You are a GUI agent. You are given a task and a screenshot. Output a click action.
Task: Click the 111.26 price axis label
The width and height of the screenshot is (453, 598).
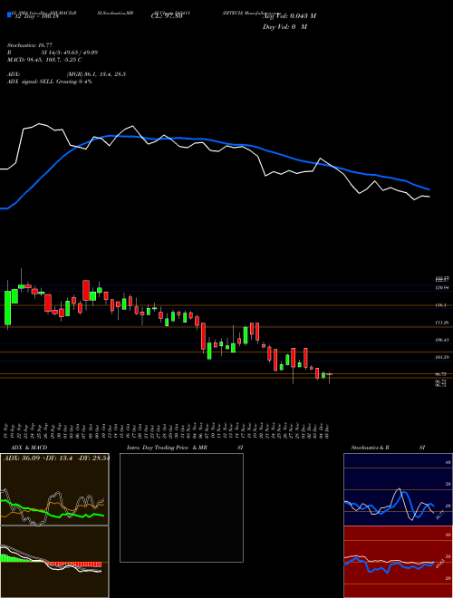click(442, 323)
